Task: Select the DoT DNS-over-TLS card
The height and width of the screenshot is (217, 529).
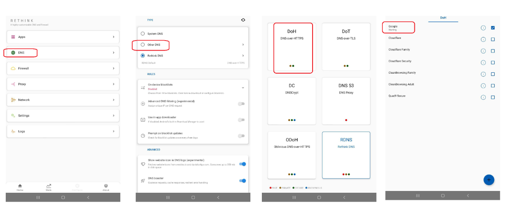Action: coord(346,48)
